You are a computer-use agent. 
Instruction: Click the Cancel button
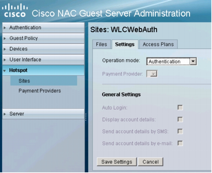[150, 162]
